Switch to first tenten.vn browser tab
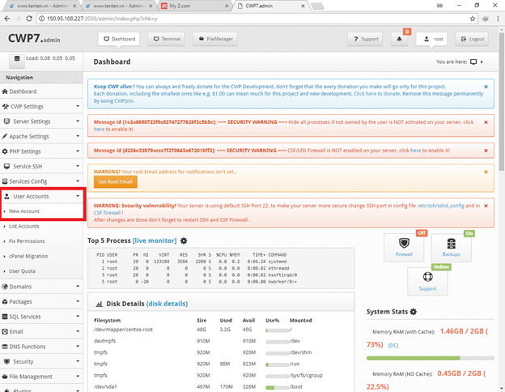Screen dimensions: 505x392 pos(41,6)
